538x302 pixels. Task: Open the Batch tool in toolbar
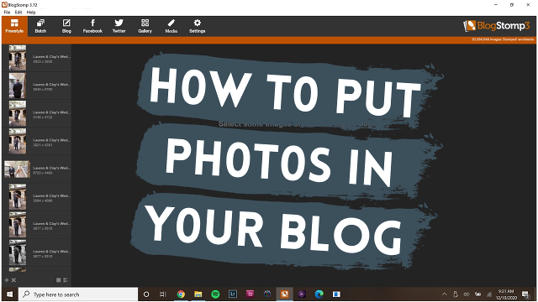click(x=40, y=26)
